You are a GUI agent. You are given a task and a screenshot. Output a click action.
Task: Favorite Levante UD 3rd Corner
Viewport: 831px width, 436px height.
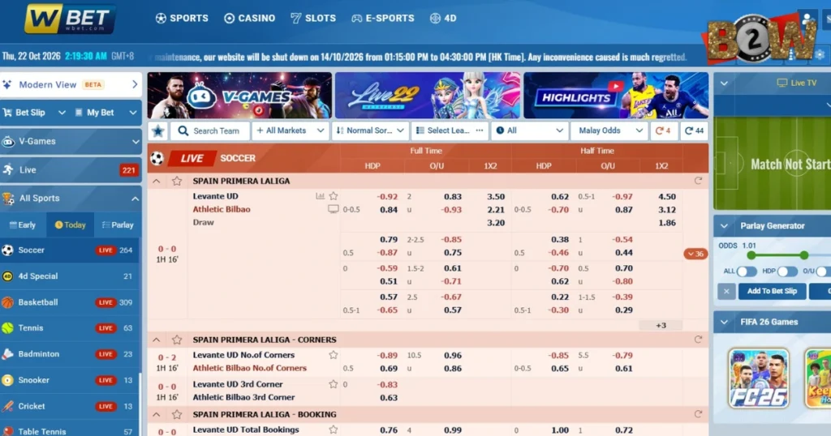[334, 384]
